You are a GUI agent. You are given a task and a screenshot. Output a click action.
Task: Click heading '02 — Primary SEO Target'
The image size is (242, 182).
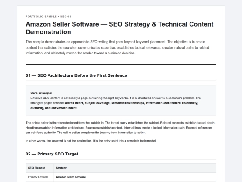(52, 154)
